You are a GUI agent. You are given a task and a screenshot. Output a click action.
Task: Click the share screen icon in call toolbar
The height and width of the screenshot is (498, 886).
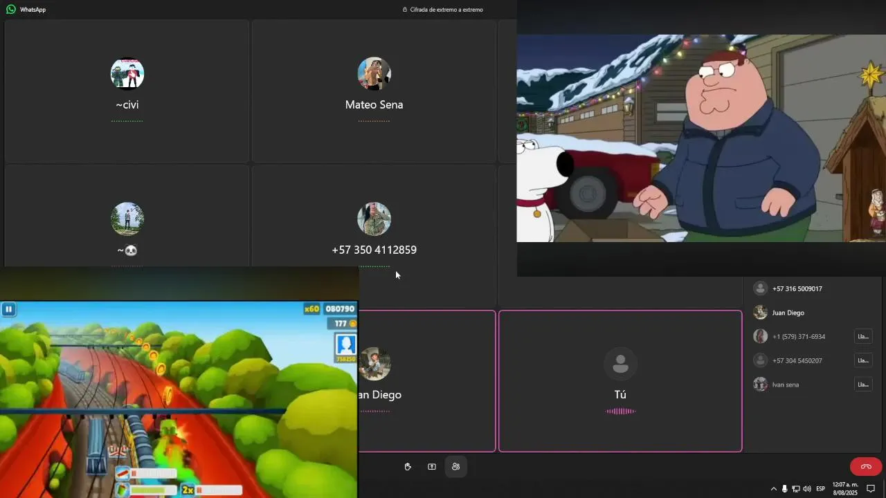432,467
